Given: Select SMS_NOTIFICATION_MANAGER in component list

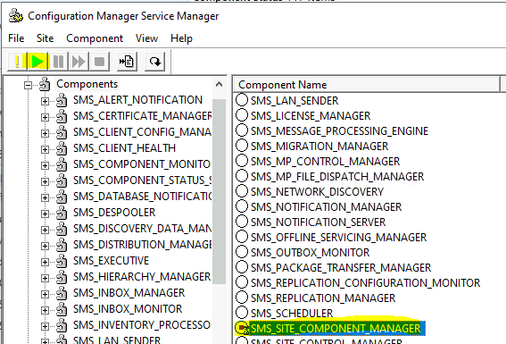Looking at the screenshot, I should click(327, 207).
